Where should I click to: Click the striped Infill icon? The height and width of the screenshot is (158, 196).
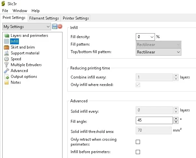coord(7,41)
